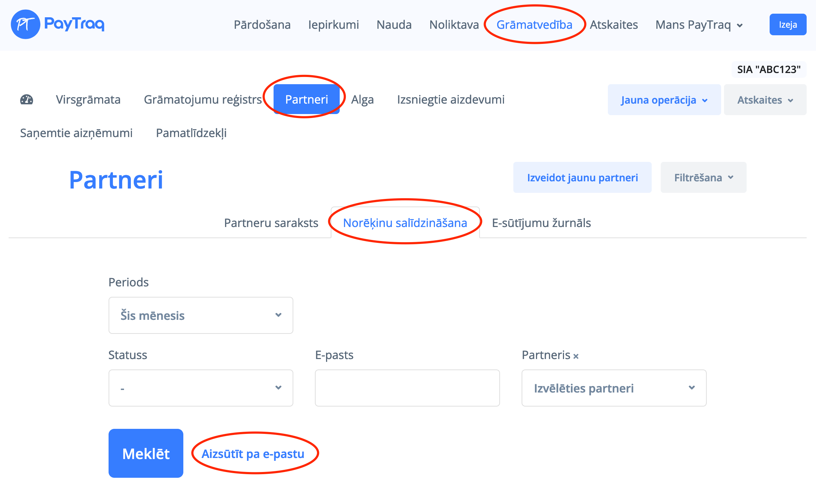Open the Virsgrāmata section

[x=88, y=100]
